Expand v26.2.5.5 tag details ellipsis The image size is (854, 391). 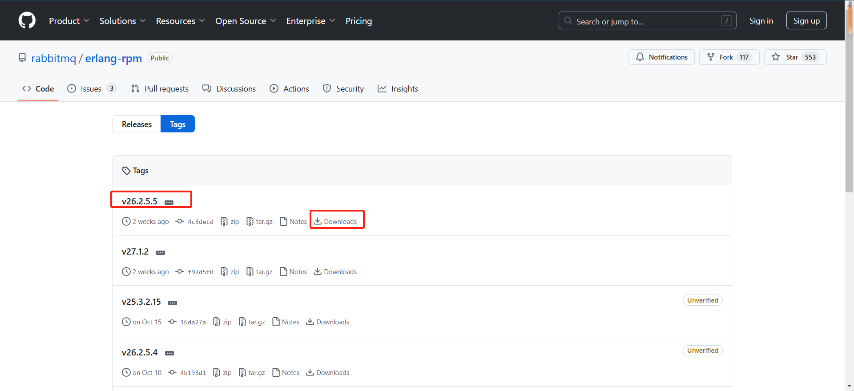coord(169,202)
